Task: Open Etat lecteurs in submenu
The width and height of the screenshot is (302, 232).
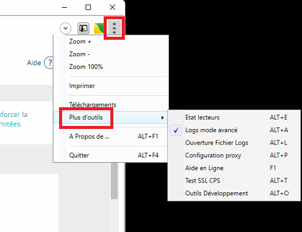Action: click(234, 118)
